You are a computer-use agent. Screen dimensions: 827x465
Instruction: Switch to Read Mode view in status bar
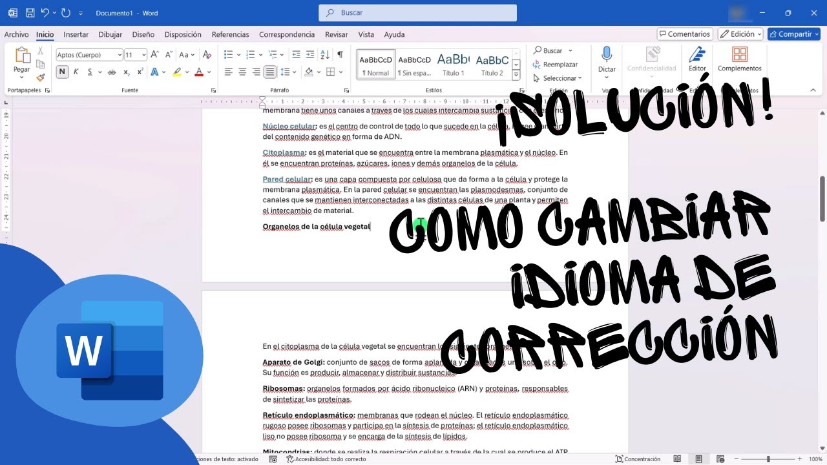pos(677,459)
